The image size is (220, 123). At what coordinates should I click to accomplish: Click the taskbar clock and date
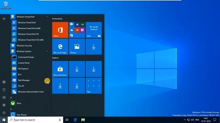[206, 120]
